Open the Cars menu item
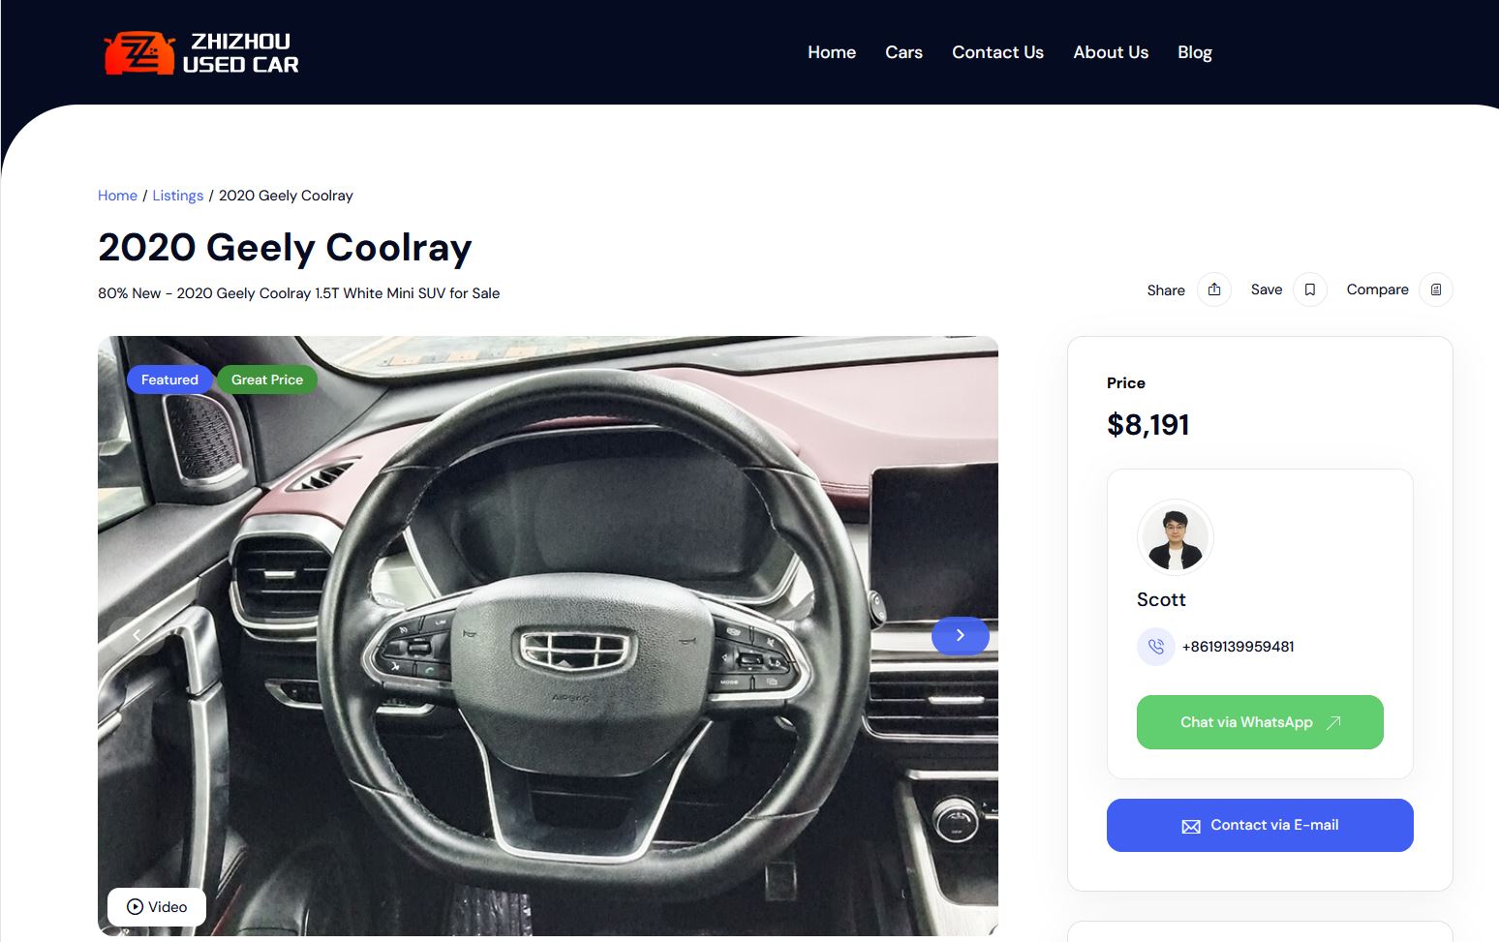Image resolution: width=1499 pixels, height=942 pixels. click(x=903, y=52)
